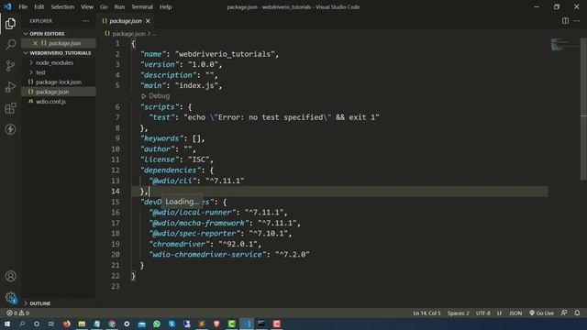587x330 pixels.
Task: Click the editor minimap
Action: click(x=564, y=44)
